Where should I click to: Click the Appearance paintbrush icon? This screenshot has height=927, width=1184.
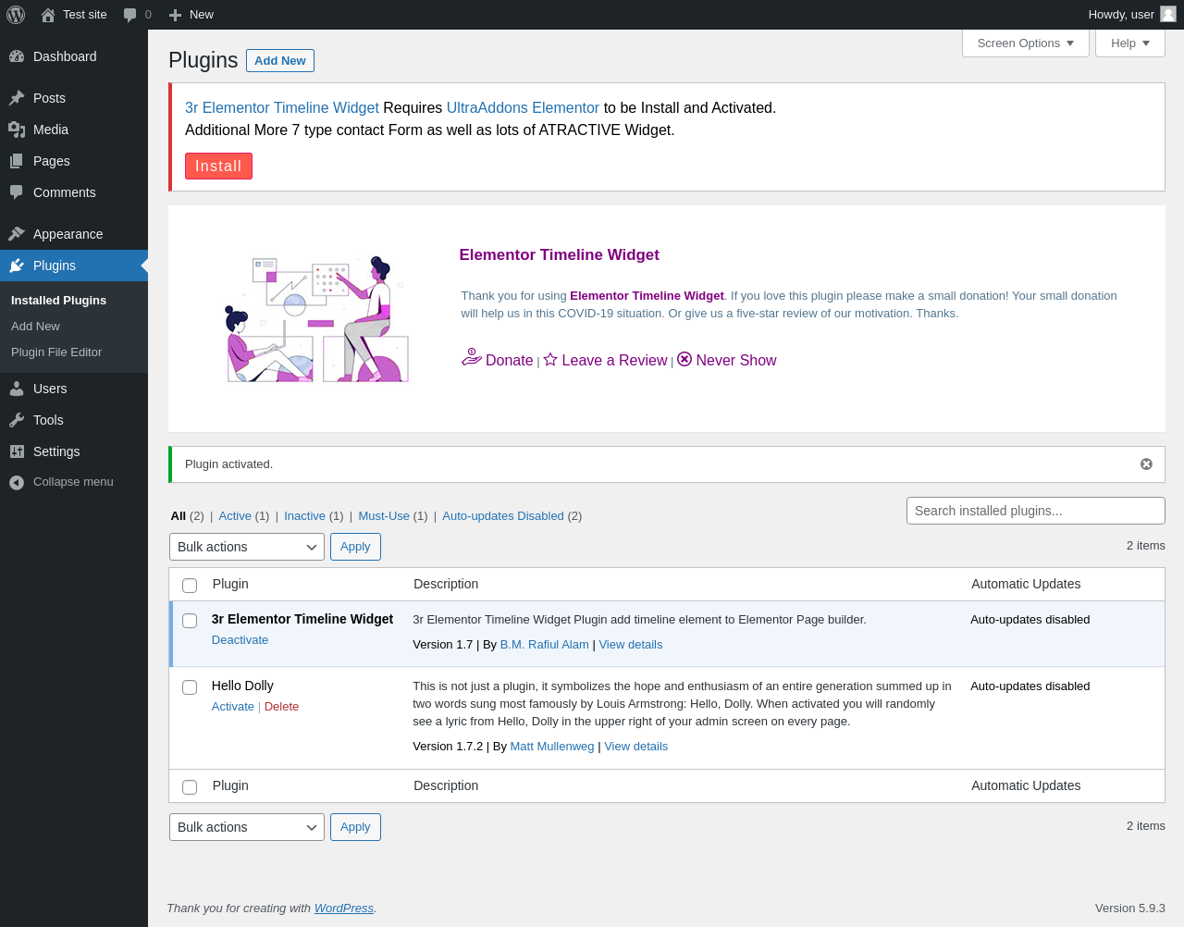17,234
